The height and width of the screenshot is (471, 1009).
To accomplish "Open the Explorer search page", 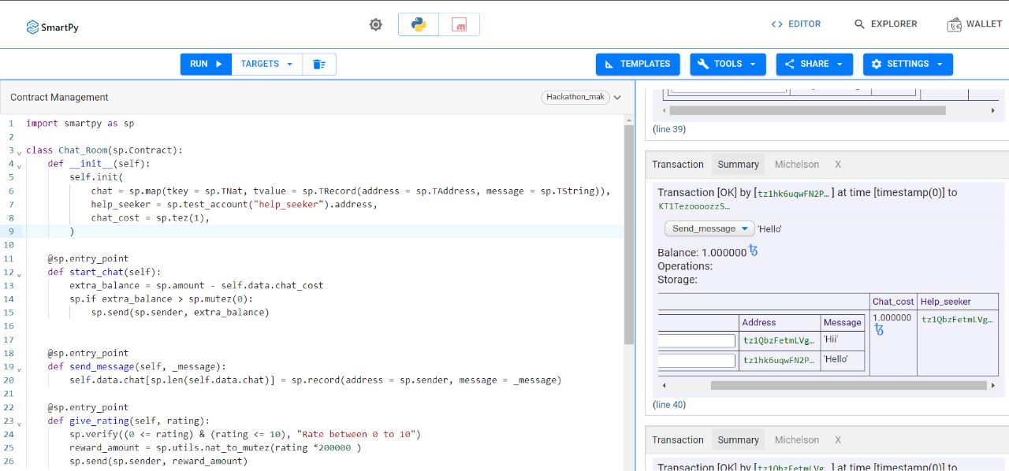I will [885, 24].
